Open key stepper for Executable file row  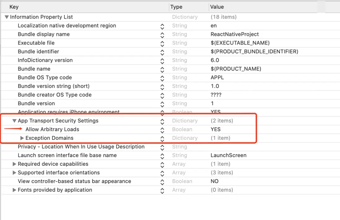(162, 43)
